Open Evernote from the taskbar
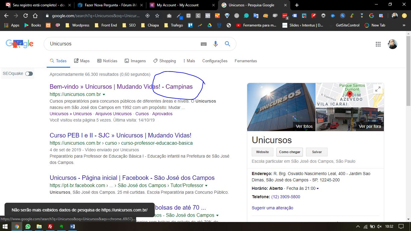 pyautogui.click(x=61, y=226)
